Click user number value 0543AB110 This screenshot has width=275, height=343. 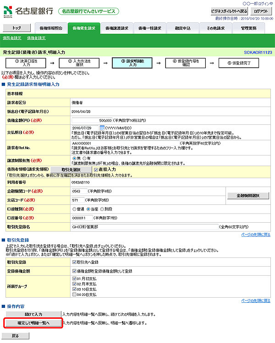coord(81,182)
